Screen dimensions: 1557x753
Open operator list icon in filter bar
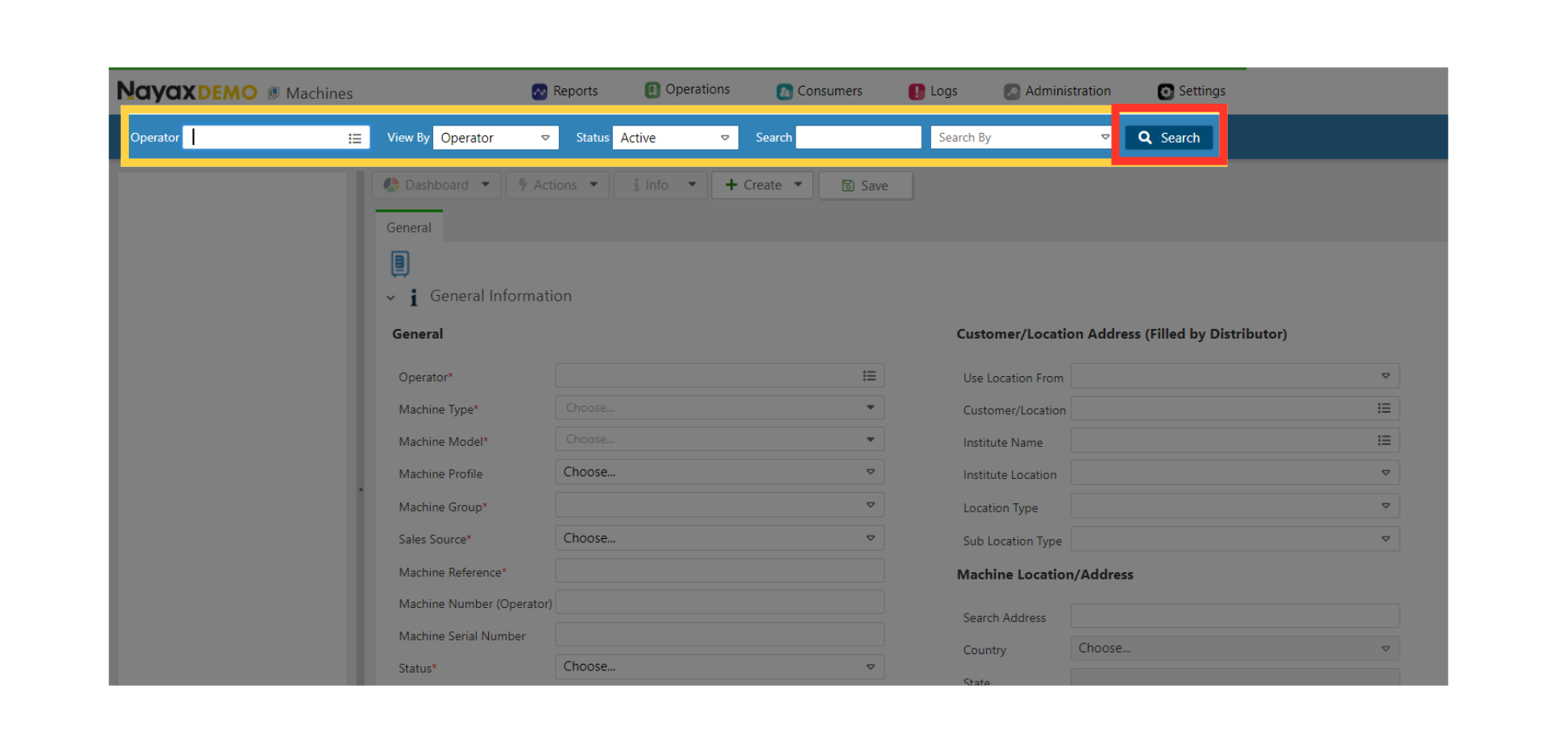[x=354, y=139]
